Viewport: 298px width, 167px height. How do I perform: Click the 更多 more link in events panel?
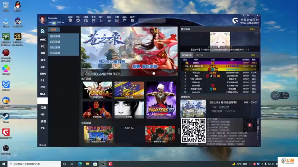252,29
